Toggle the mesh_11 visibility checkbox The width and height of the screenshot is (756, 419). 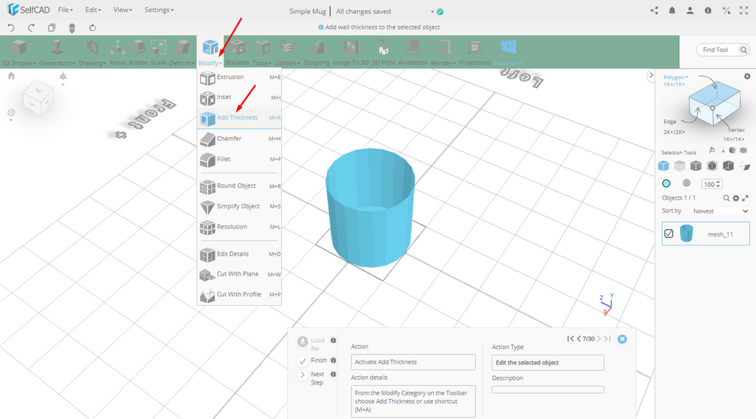coord(669,234)
